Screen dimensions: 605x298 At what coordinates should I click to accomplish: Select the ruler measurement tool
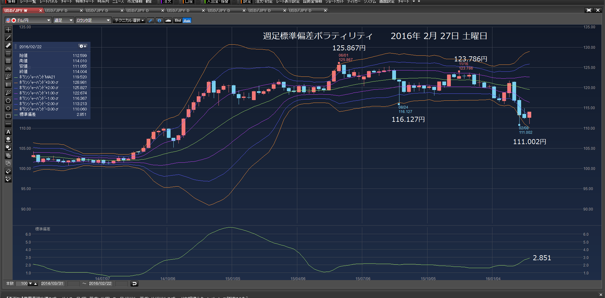tap(8, 45)
